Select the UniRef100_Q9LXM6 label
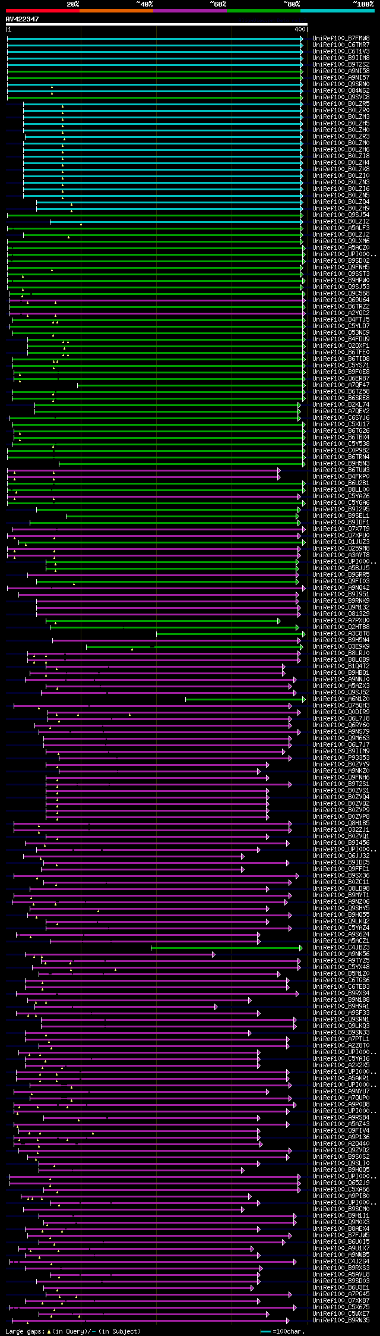 (341, 241)
